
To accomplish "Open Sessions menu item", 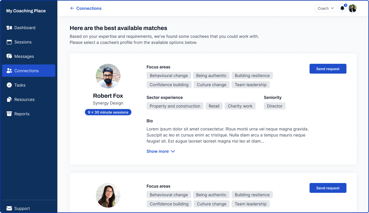I will pyautogui.click(x=29, y=42).
